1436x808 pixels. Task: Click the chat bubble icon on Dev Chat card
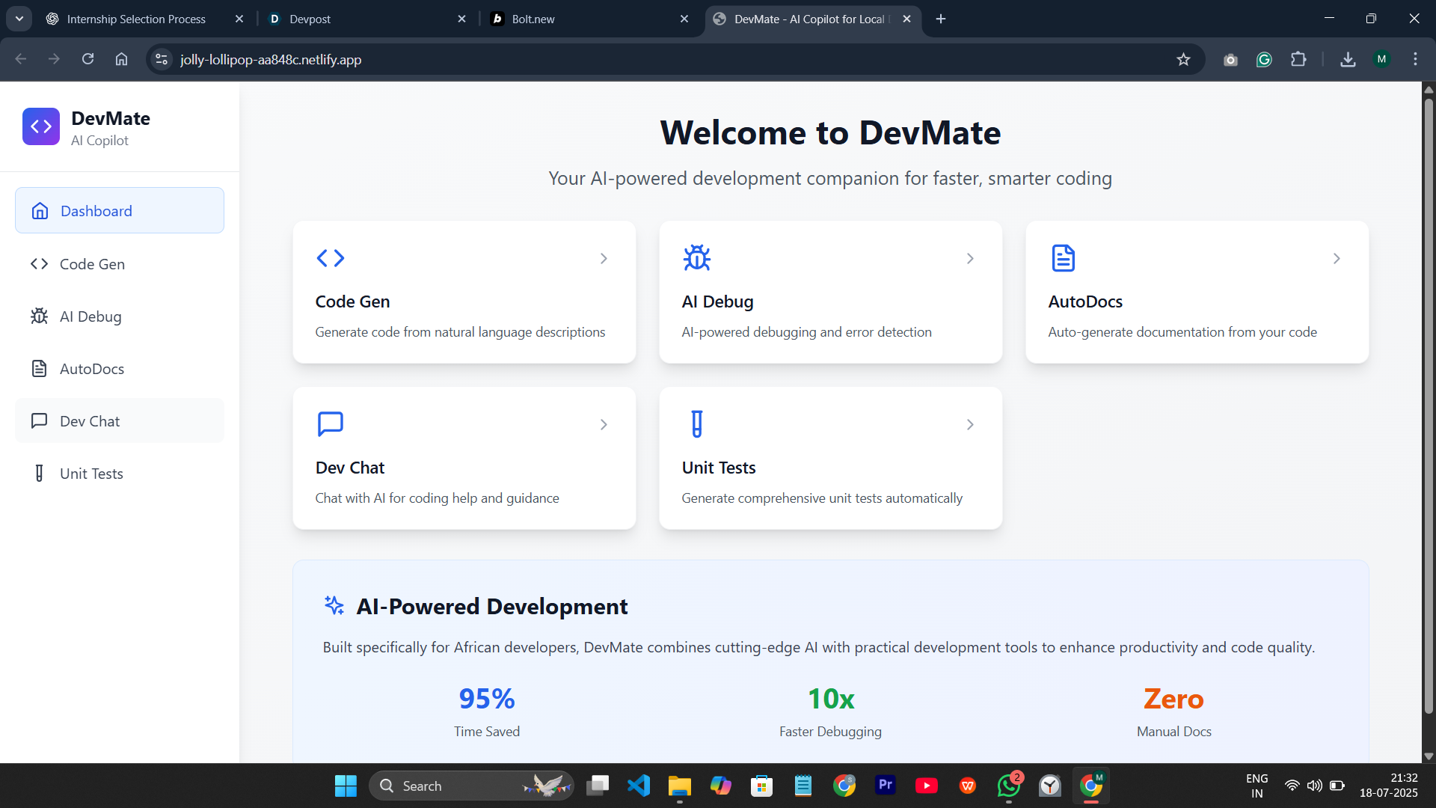[x=330, y=424]
